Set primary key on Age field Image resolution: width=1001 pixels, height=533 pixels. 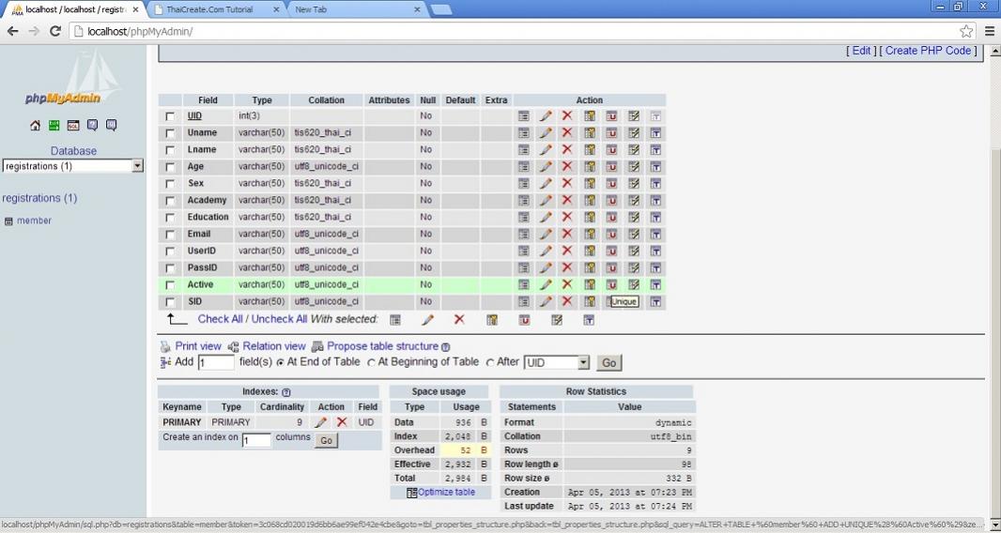coord(590,167)
